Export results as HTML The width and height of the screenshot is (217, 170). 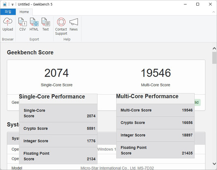coord(34,25)
